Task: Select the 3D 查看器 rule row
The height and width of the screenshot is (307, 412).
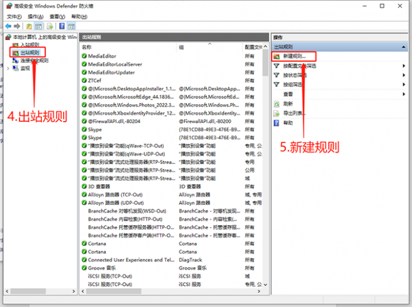Action: click(x=99, y=187)
